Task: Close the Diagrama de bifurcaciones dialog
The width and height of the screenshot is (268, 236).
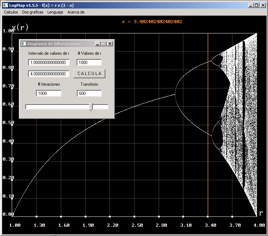Action: click(x=110, y=44)
